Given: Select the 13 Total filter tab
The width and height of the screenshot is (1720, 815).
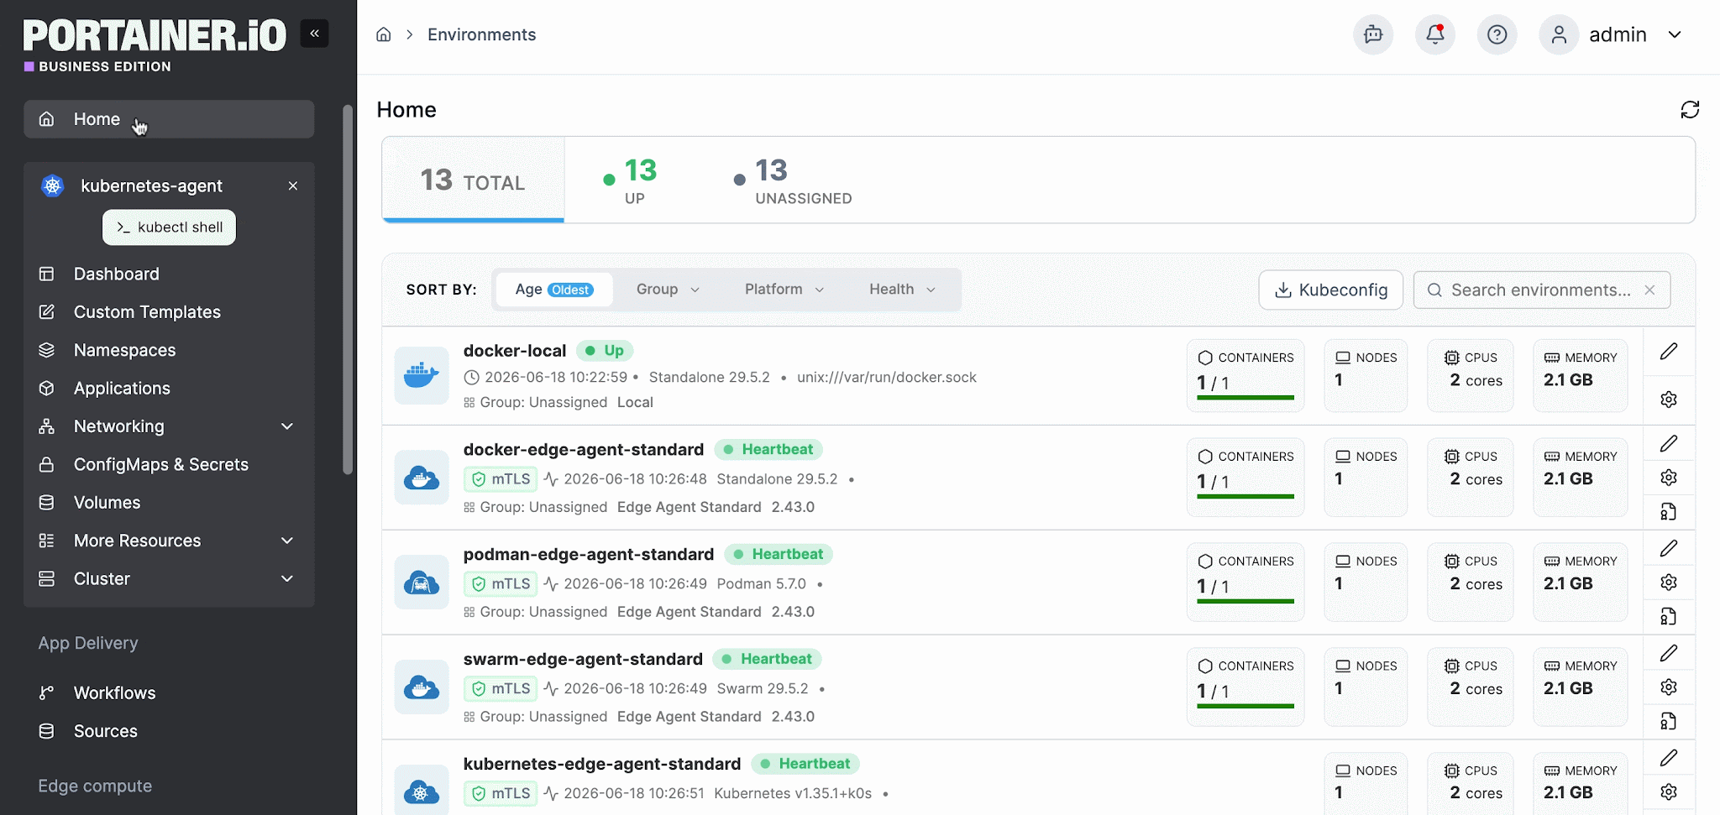Looking at the screenshot, I should tap(473, 180).
